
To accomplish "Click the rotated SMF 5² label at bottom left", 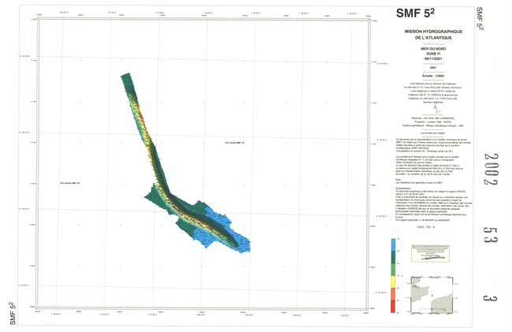I will click(x=13, y=313).
